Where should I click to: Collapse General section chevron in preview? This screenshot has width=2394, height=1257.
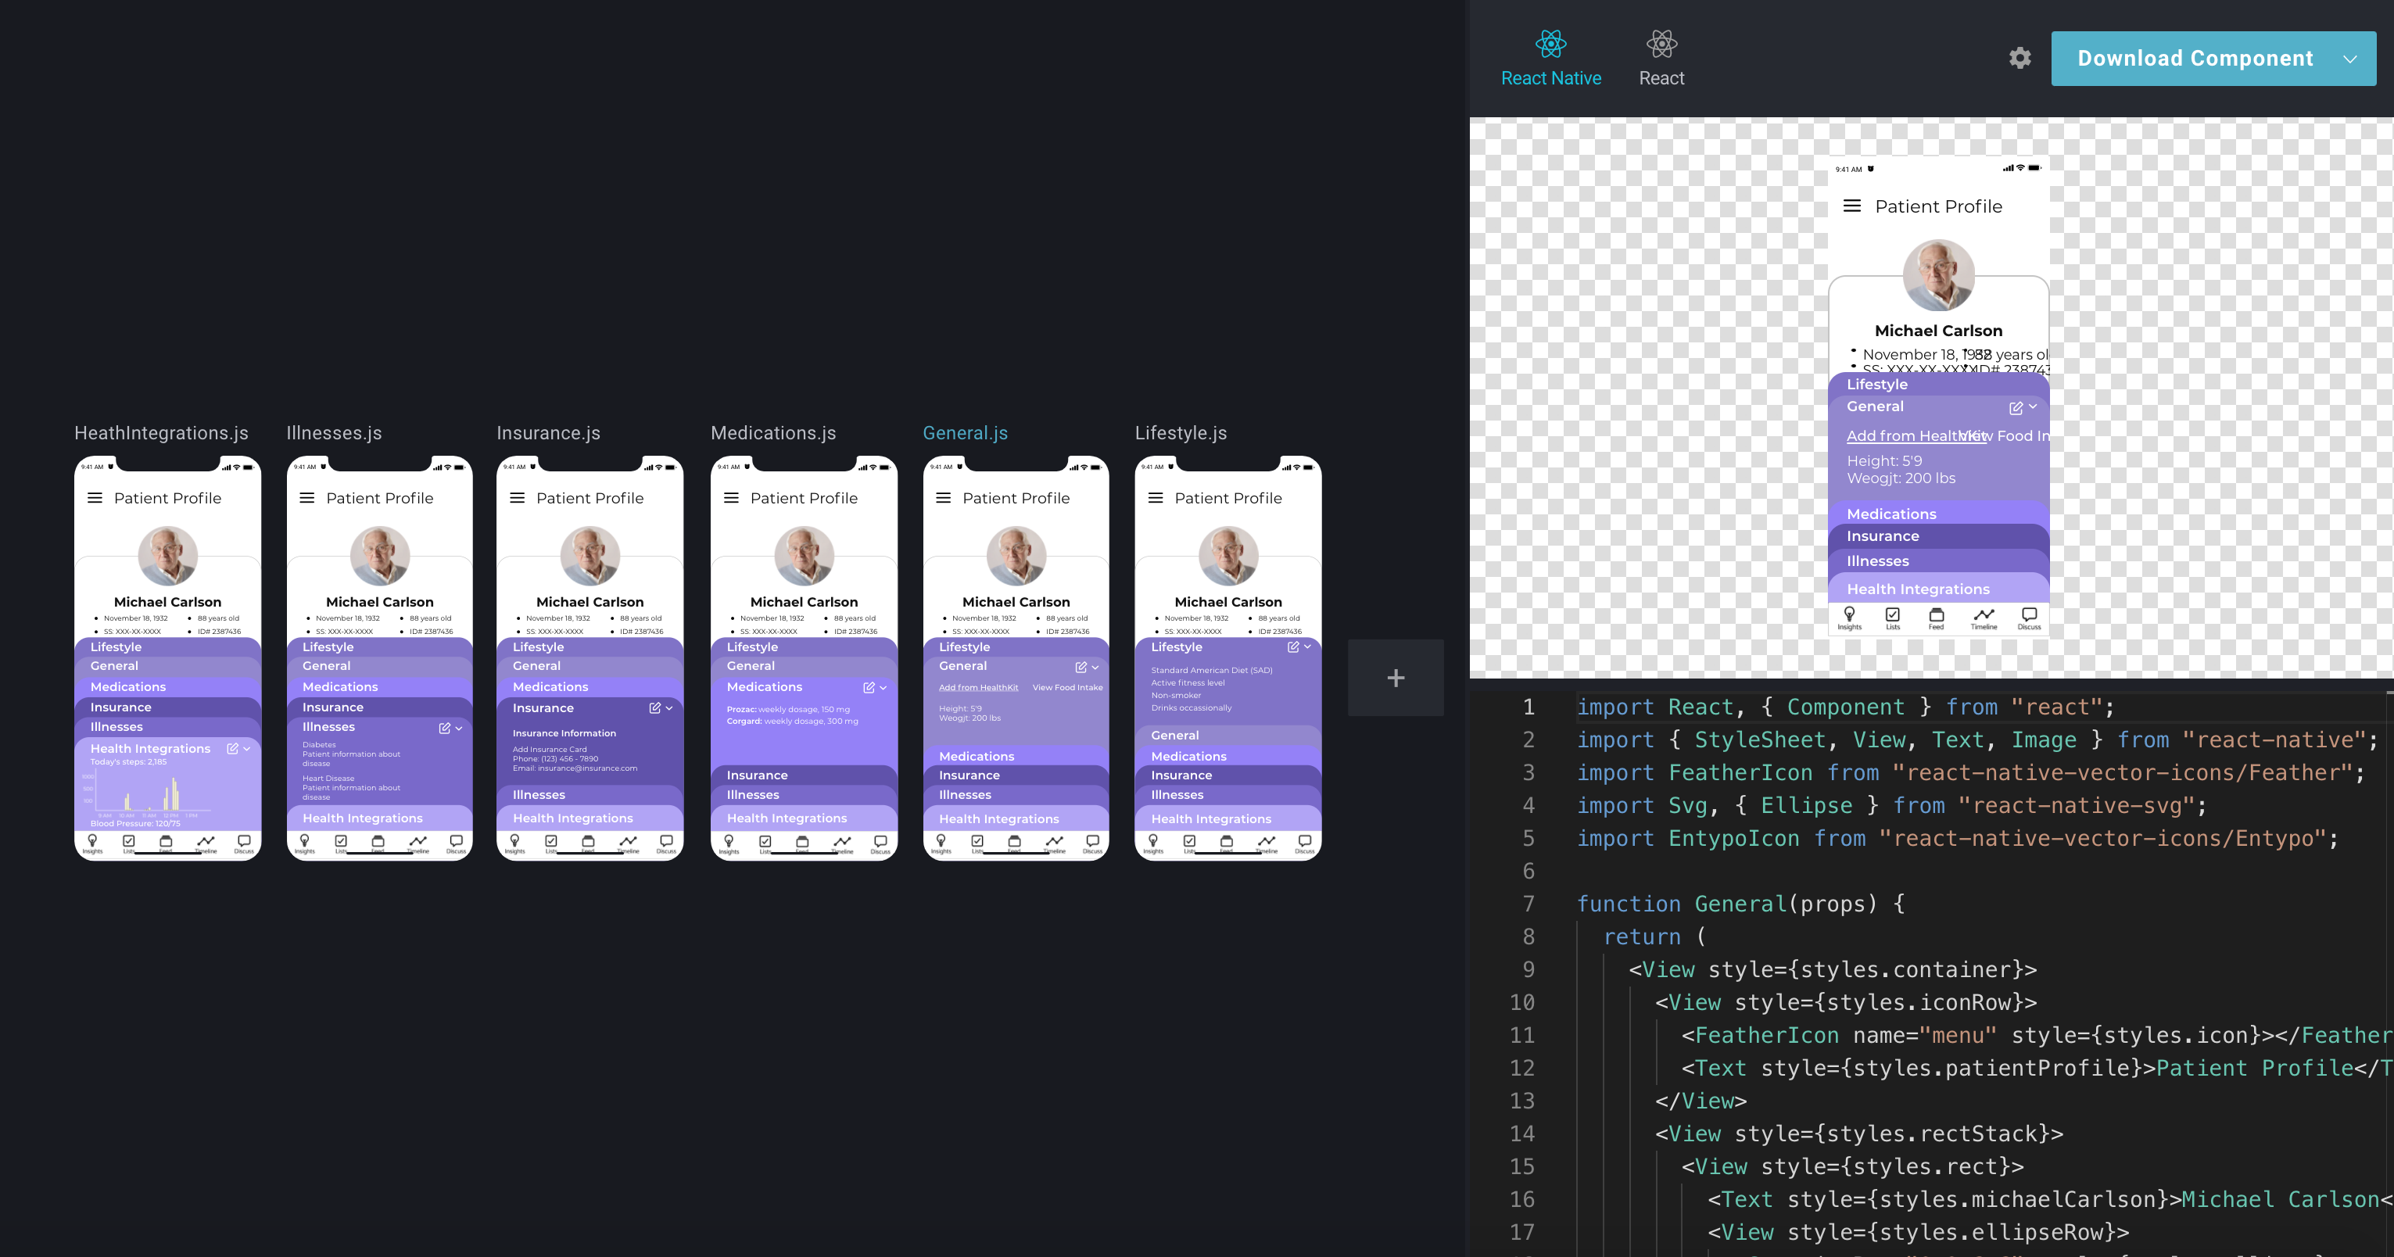point(2033,407)
